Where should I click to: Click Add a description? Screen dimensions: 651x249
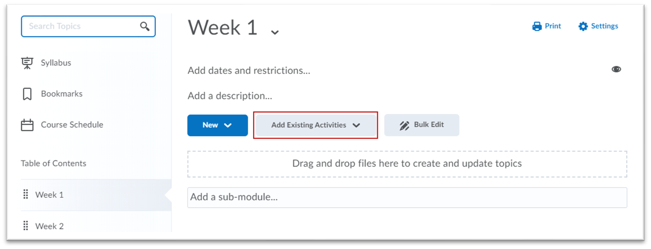[x=230, y=96]
